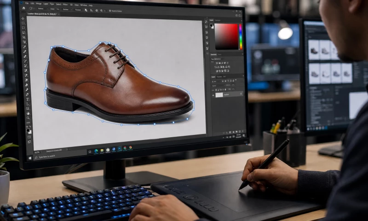Click the layer style fx icon
The height and width of the screenshot is (221, 368).
[227, 133]
